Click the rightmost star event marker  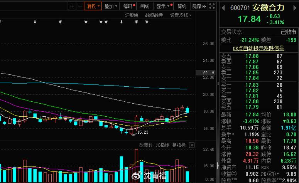[147, 22]
